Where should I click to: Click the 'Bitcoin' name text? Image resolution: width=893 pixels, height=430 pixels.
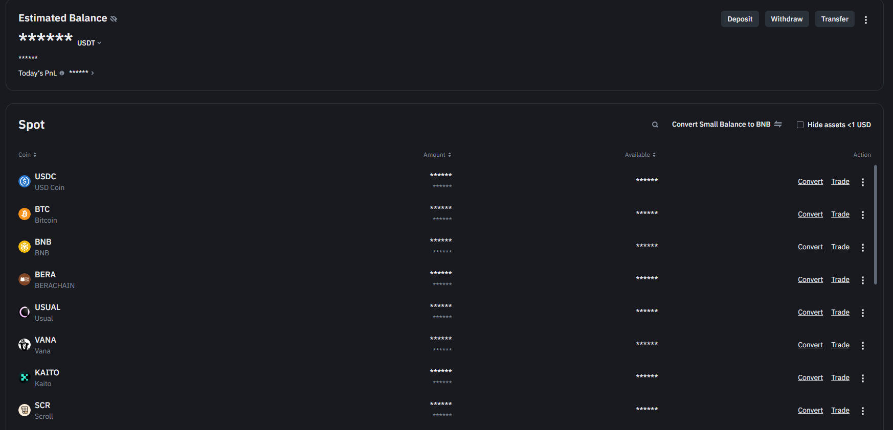[46, 220]
